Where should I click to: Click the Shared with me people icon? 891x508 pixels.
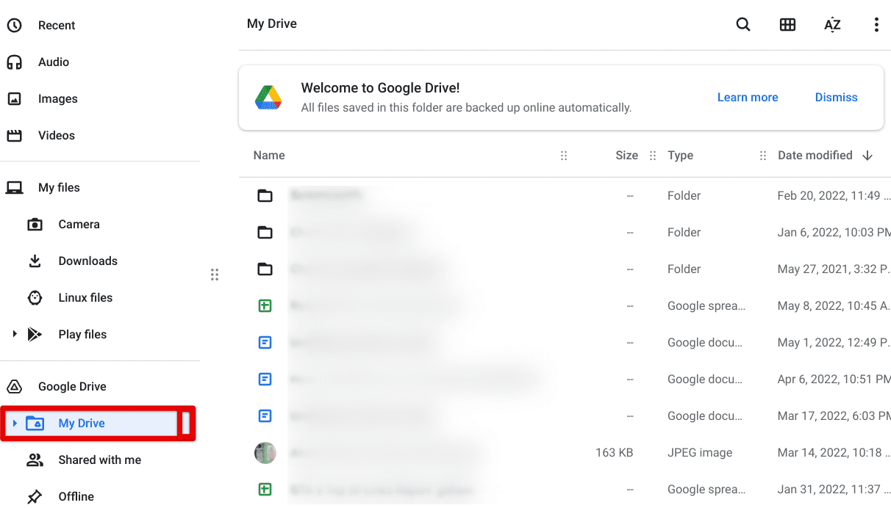[x=35, y=460]
